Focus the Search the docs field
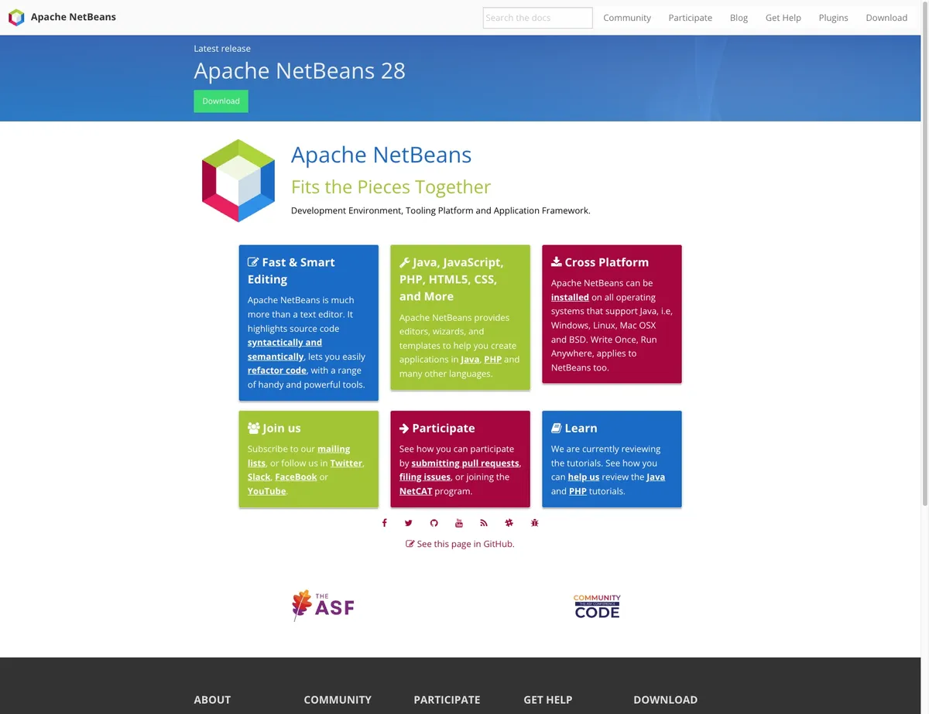The height and width of the screenshot is (714, 929). [x=538, y=18]
